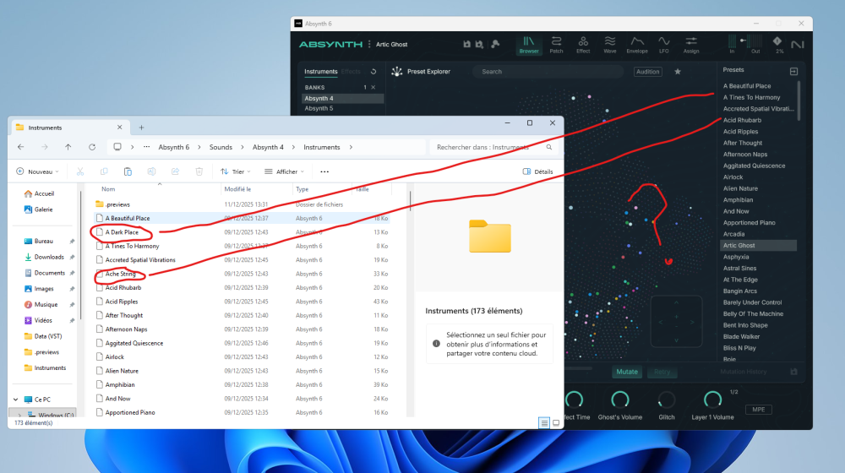Click the save preset icon in Absynth
The width and height of the screenshot is (845, 473).
point(466,44)
